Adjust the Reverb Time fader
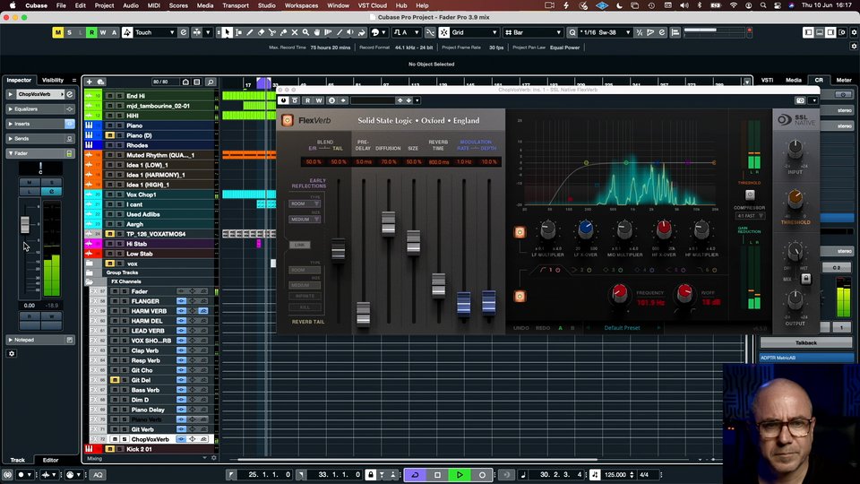860x484 pixels. 438,285
